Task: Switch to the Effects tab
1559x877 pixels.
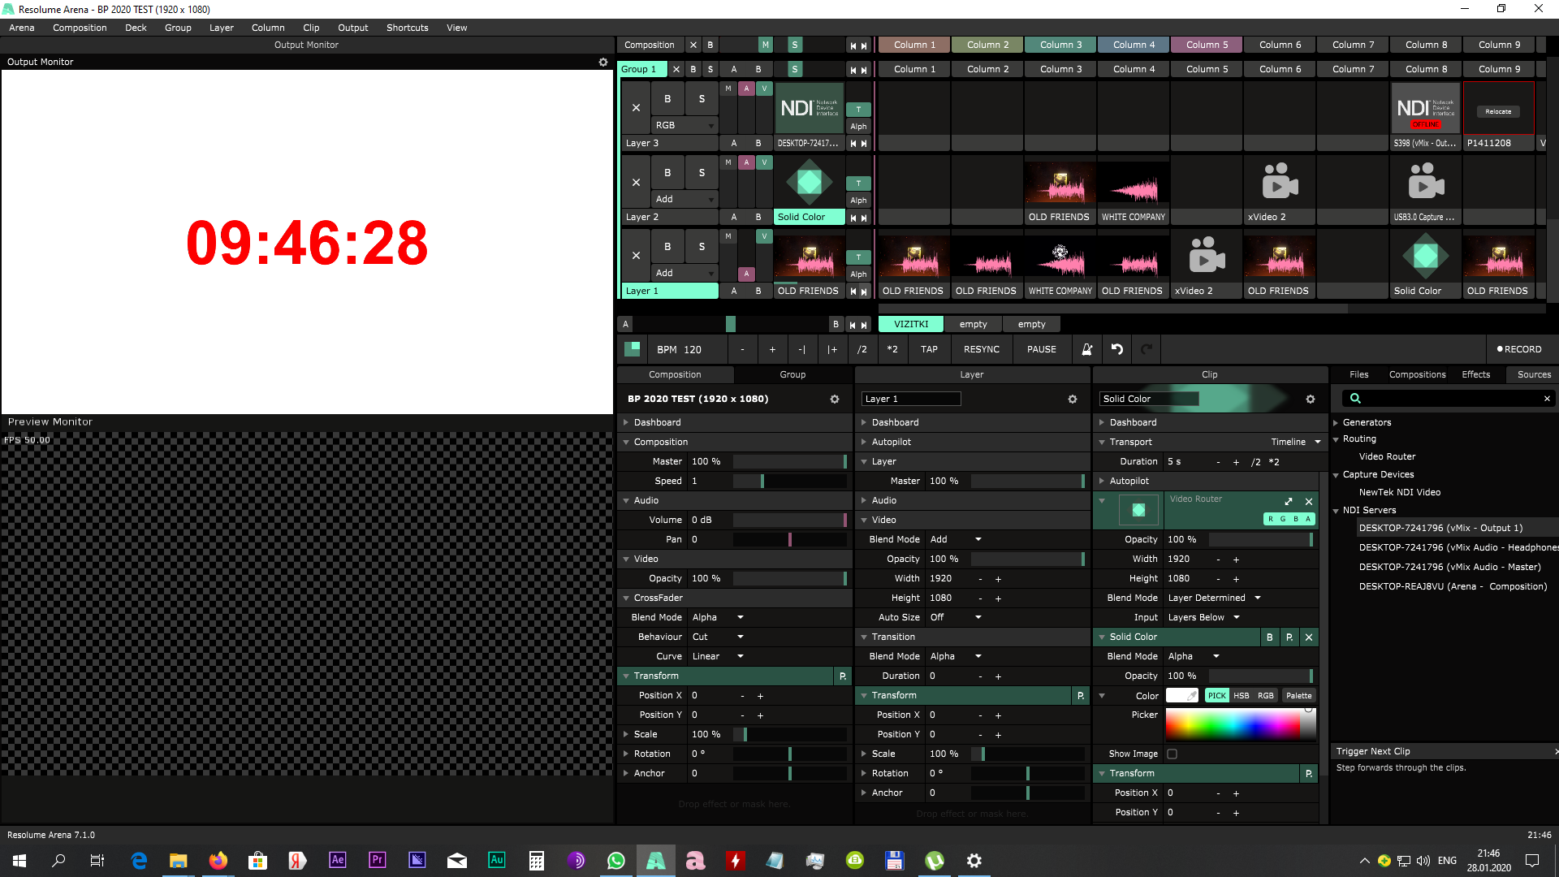Action: (x=1475, y=374)
